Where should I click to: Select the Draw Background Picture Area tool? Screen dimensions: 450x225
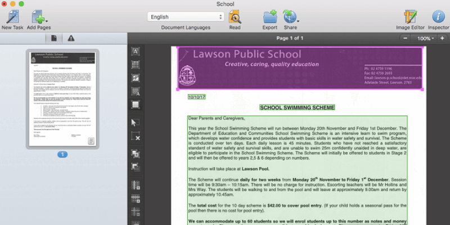[x=136, y=91]
